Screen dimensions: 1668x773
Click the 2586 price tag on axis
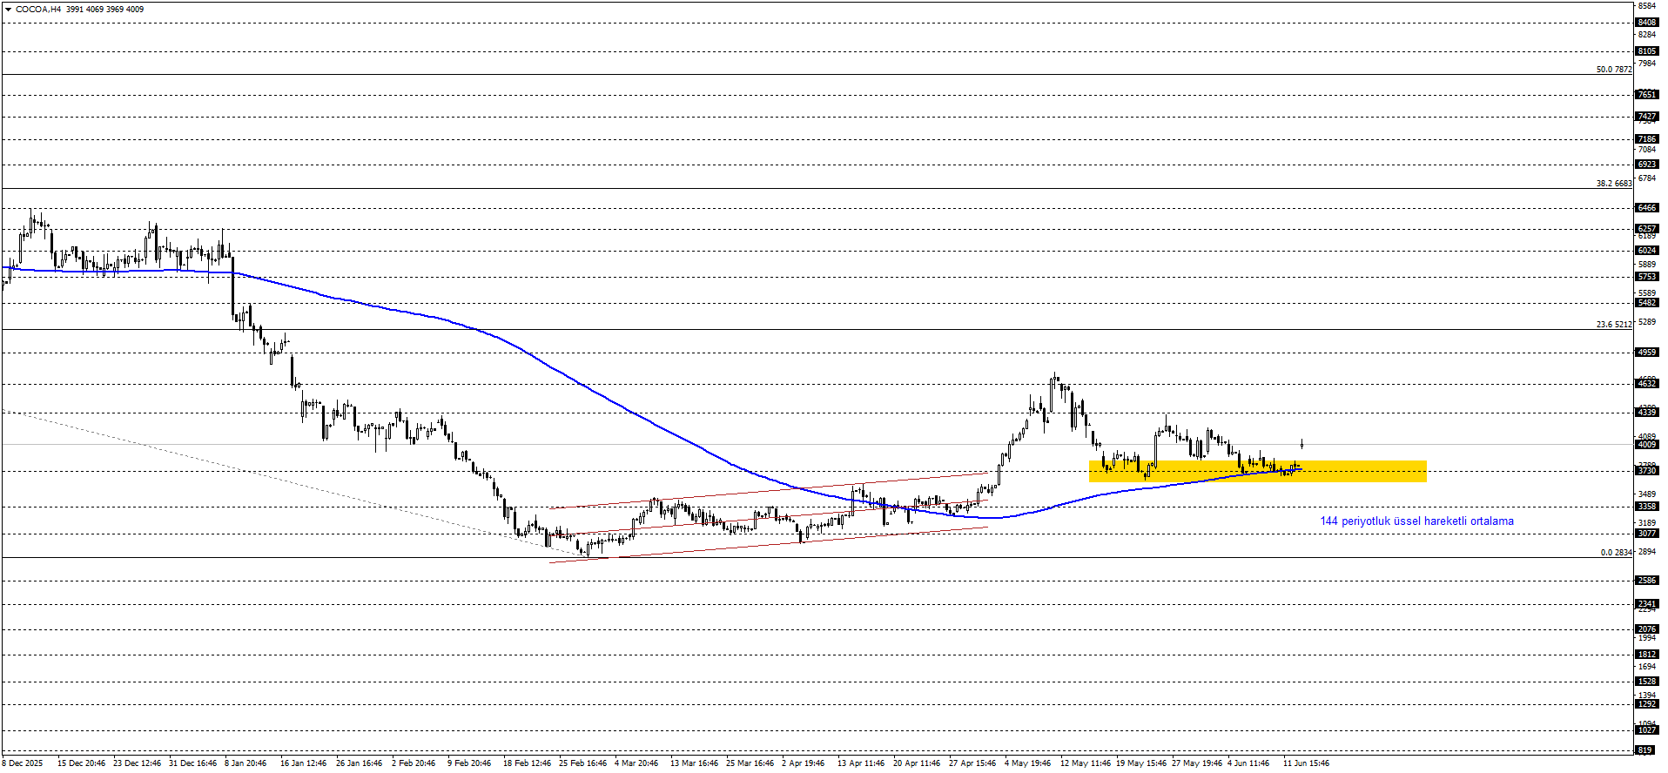pyautogui.click(x=1646, y=581)
